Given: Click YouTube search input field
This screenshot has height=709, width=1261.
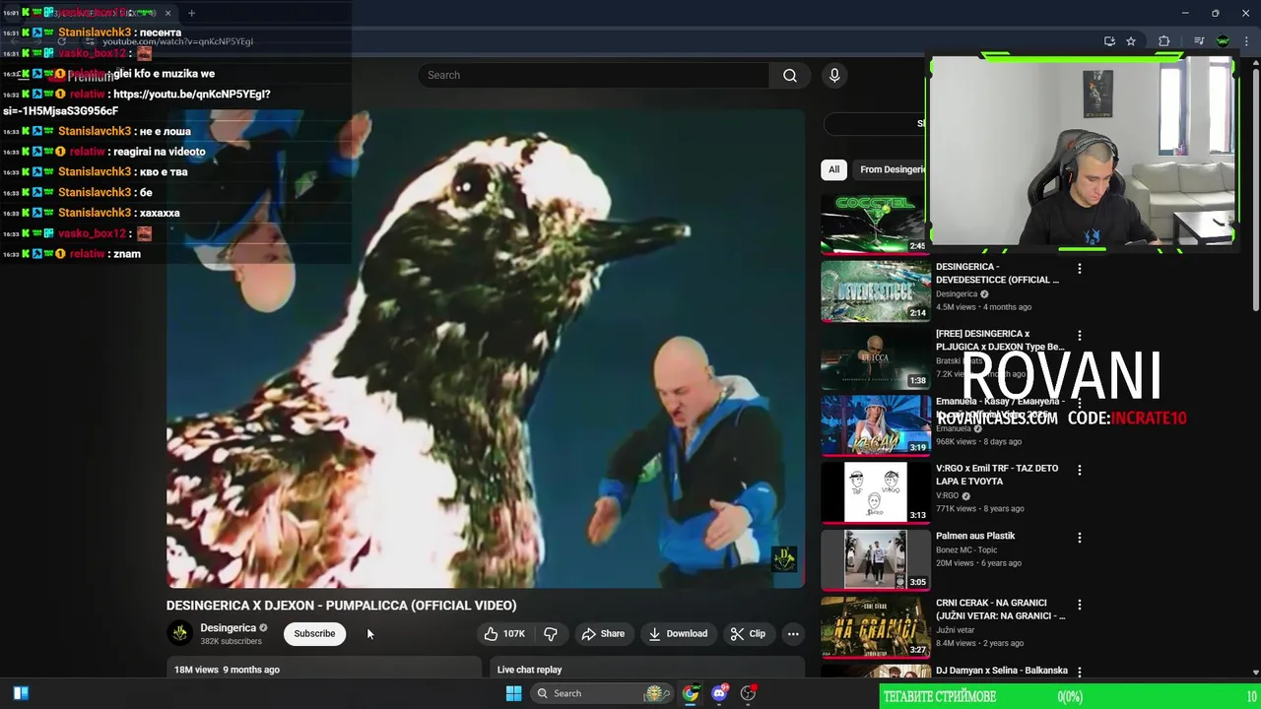Looking at the screenshot, I should point(594,75).
